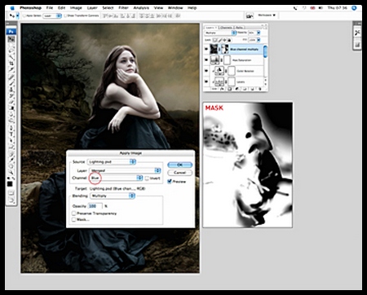This screenshot has height=295, width=367.
Task: Open the Layer dropdown in Apply Image
Action: pyautogui.click(x=126, y=170)
